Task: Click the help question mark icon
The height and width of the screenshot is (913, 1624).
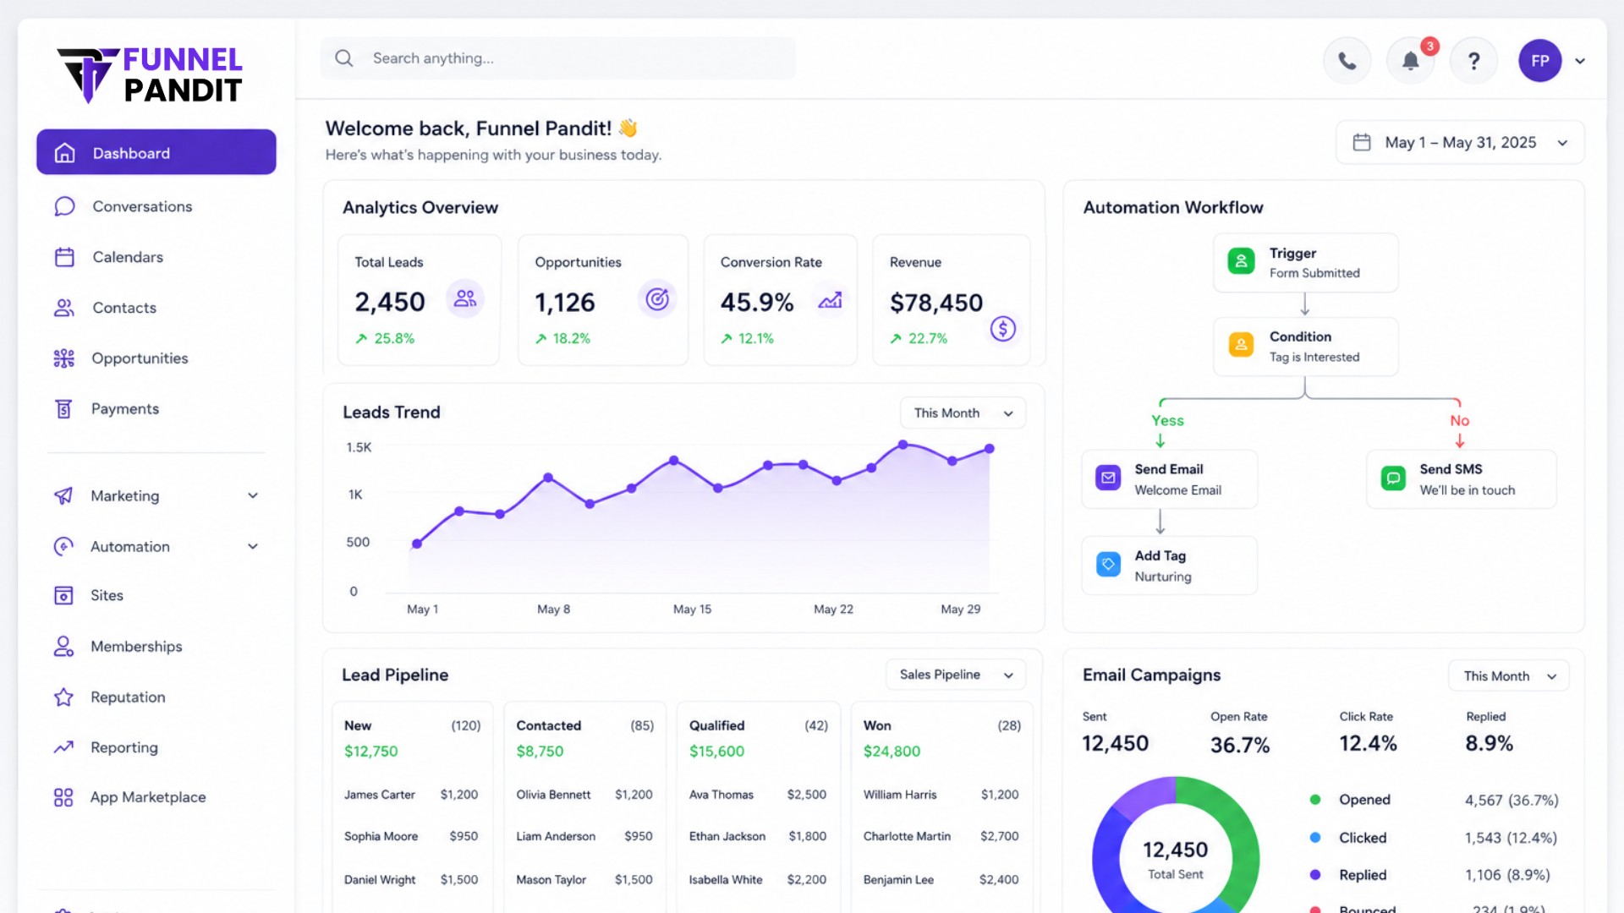Action: (x=1473, y=61)
